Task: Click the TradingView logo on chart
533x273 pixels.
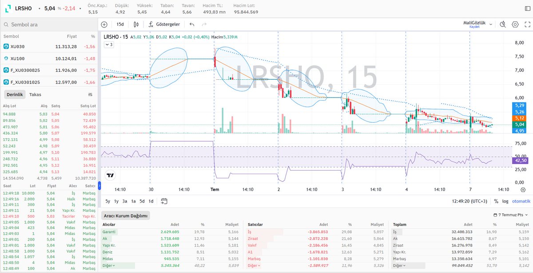Action: [110, 175]
